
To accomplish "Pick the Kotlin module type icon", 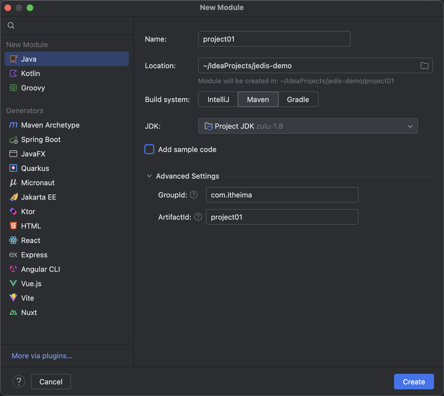I will coord(13,73).
